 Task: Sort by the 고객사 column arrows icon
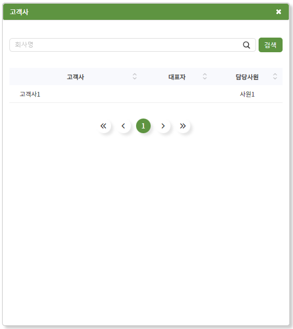(x=135, y=76)
